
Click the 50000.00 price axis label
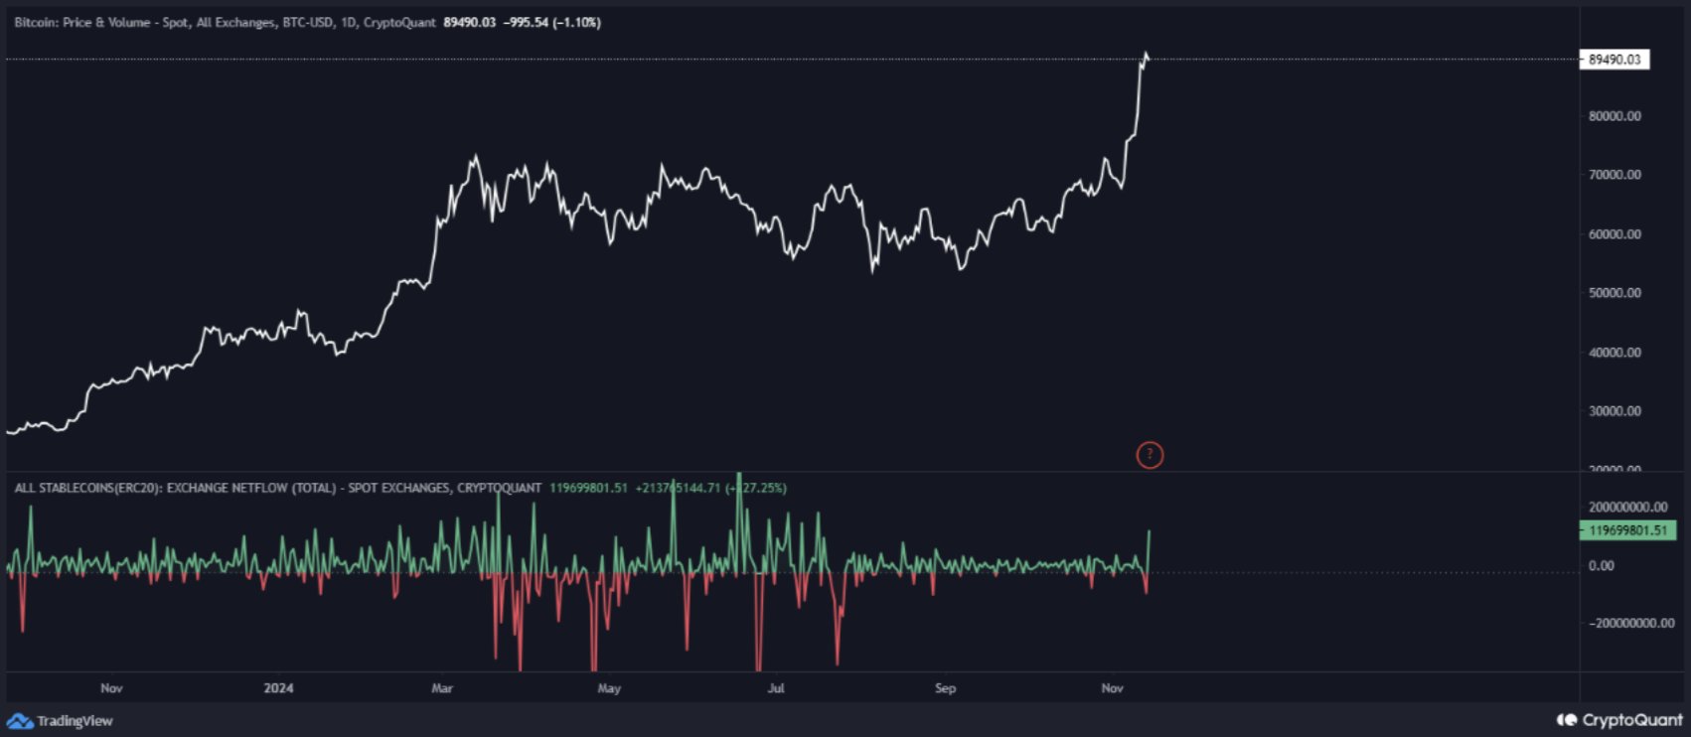[1614, 293]
